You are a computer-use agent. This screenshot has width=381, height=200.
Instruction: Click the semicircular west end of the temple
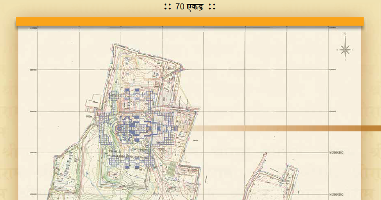pos(117,128)
